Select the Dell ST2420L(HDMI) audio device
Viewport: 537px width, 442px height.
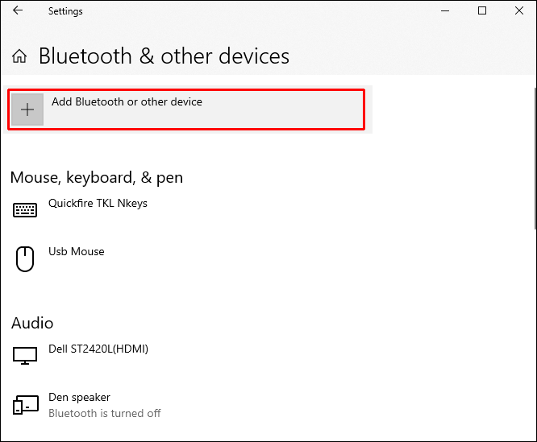coord(98,349)
